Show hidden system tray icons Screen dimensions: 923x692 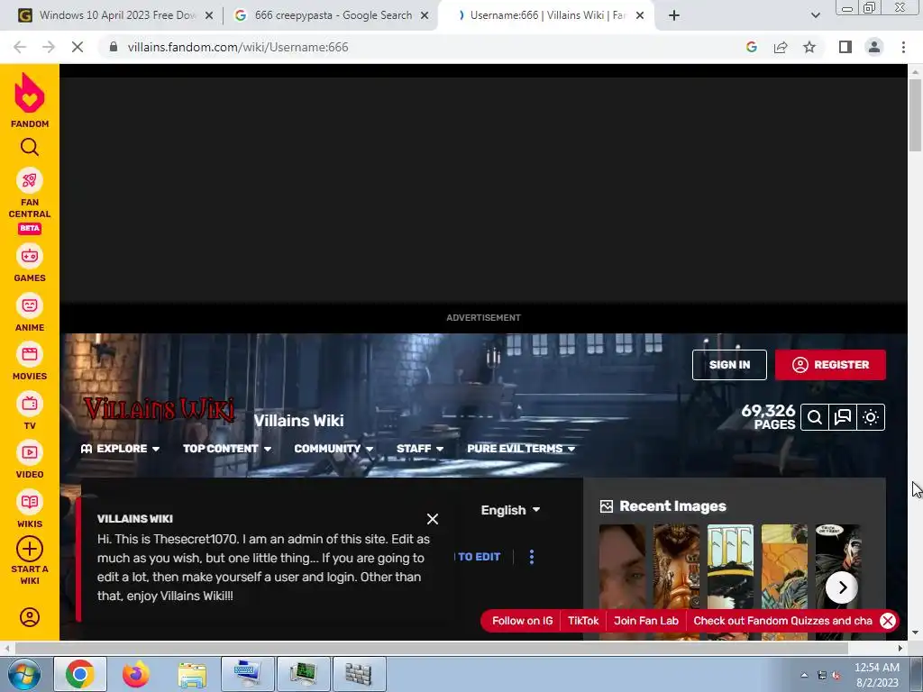(x=804, y=675)
